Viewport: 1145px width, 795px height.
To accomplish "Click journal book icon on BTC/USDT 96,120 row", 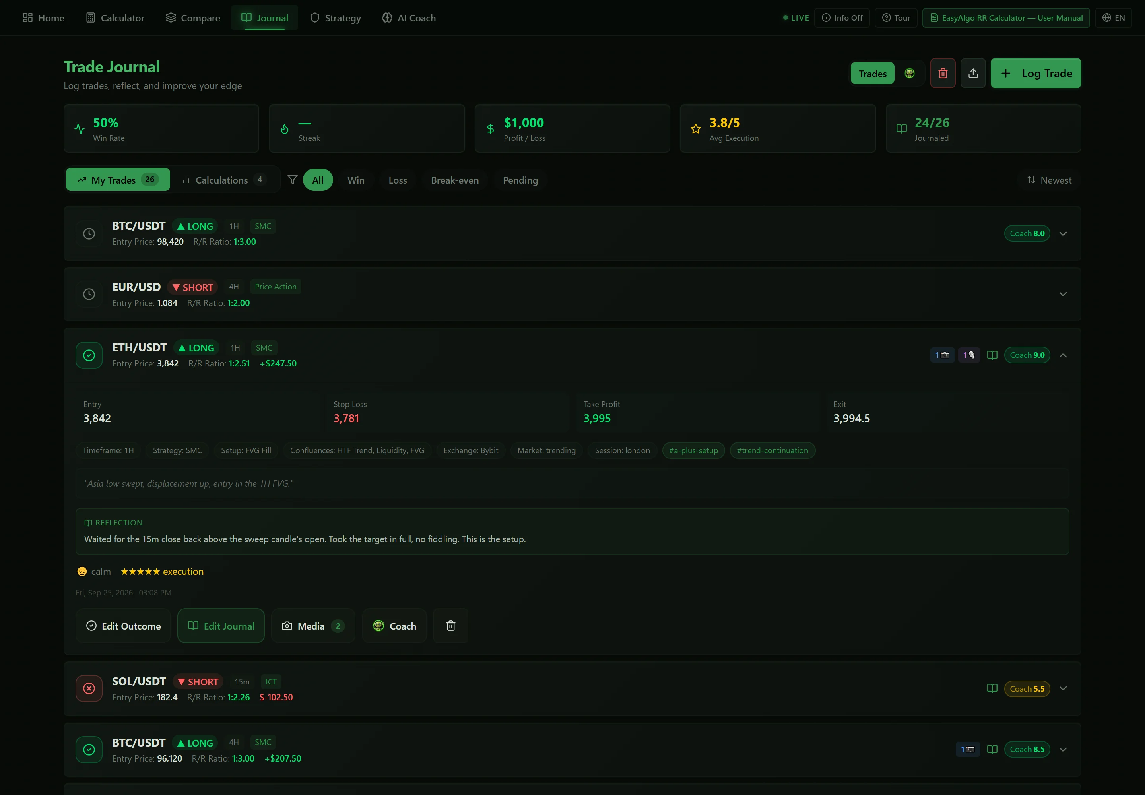I will click(x=992, y=749).
